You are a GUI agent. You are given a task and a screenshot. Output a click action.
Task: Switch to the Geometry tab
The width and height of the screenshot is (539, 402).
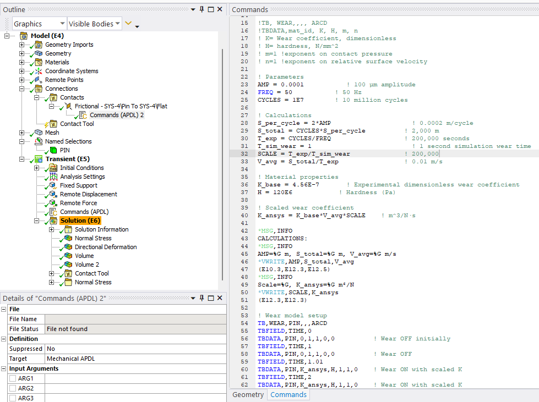pyautogui.click(x=248, y=395)
